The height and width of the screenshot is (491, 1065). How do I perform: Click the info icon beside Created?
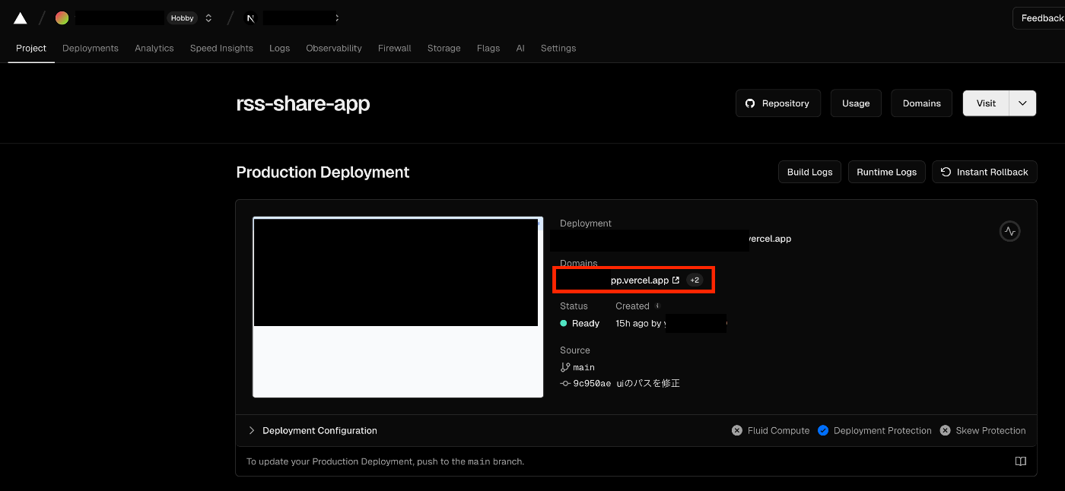pos(657,306)
